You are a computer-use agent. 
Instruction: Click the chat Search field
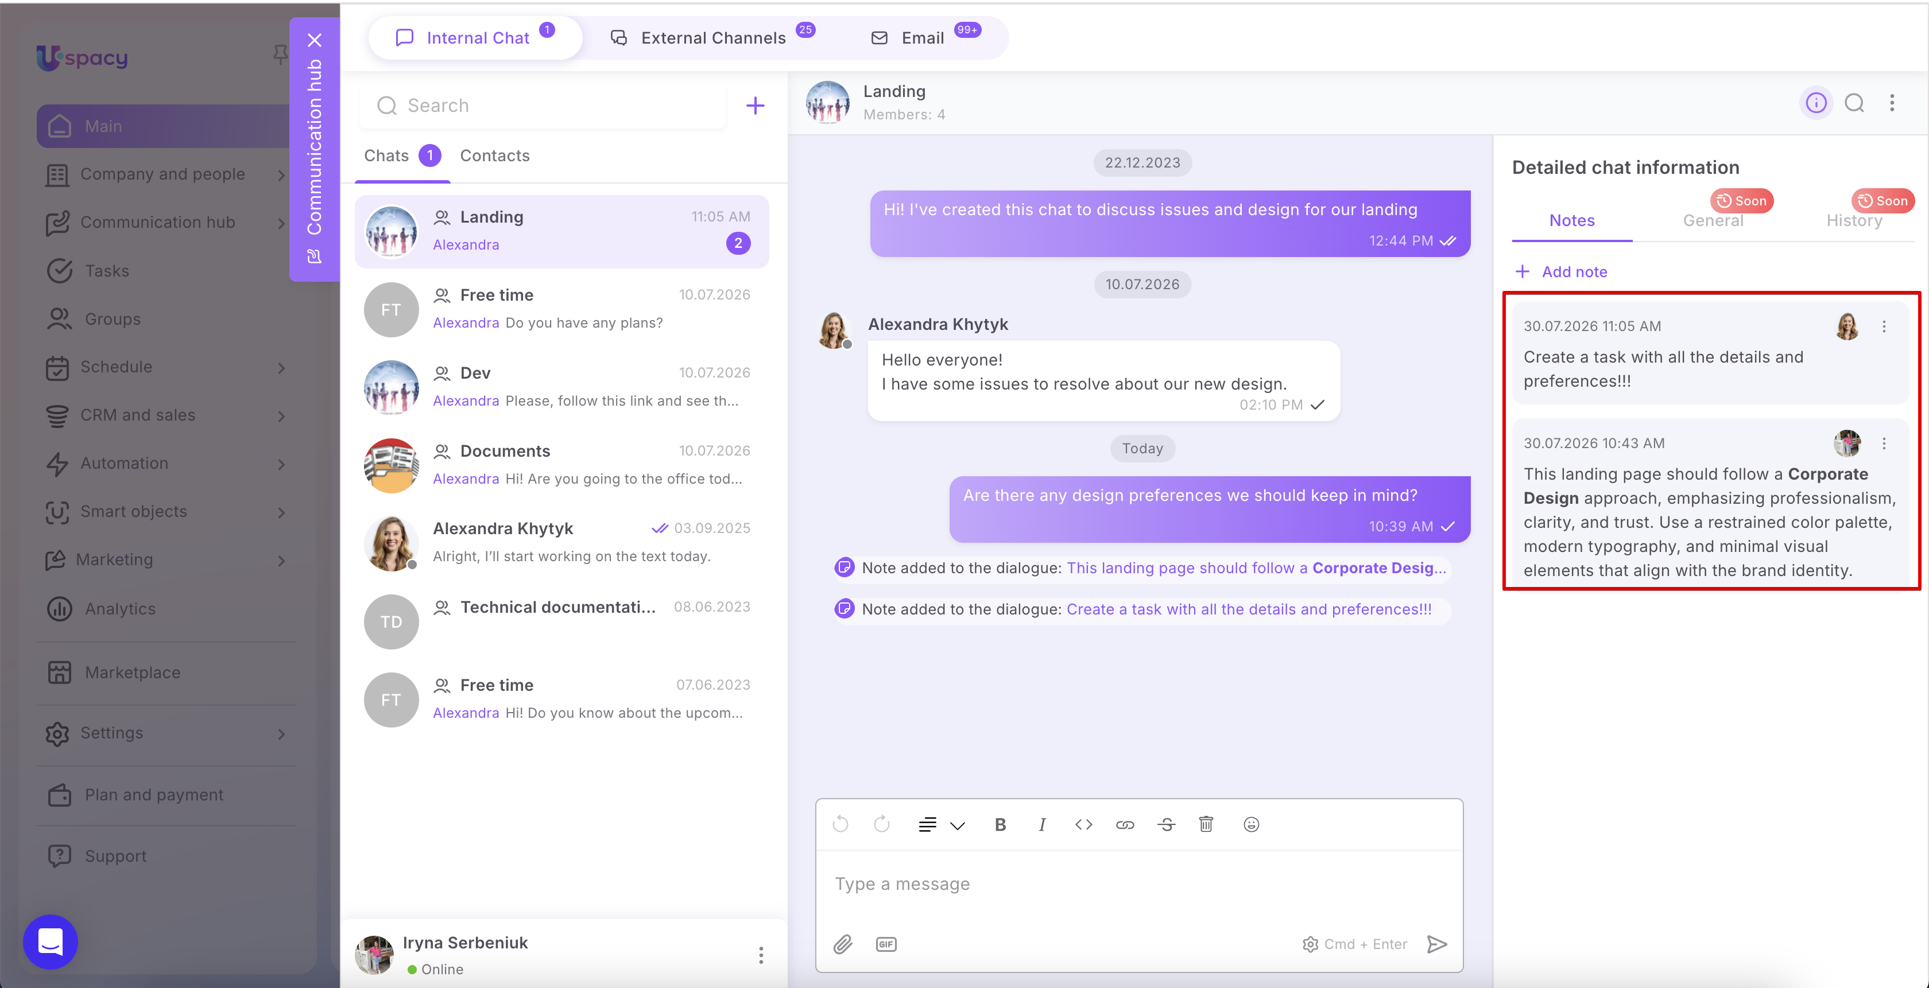click(x=543, y=106)
